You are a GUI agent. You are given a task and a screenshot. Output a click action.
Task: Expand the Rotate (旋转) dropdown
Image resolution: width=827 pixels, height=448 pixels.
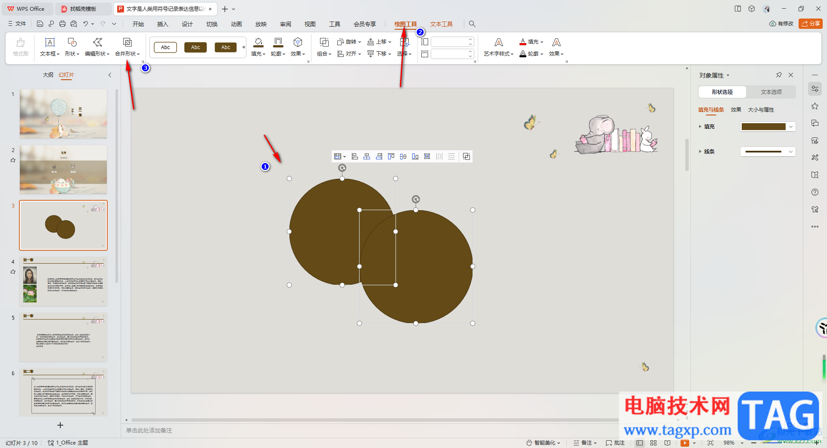[359, 42]
